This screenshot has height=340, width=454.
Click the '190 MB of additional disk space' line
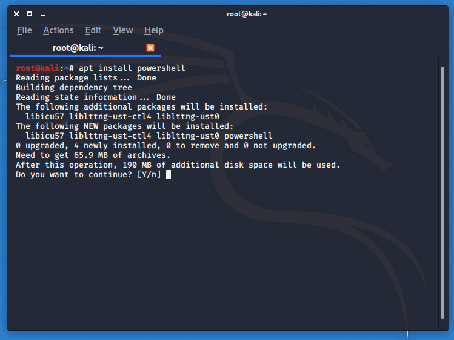[178, 165]
